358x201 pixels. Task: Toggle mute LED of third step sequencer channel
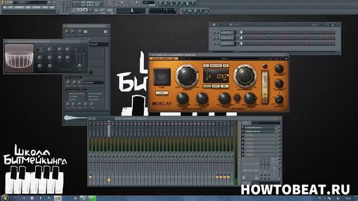pyautogui.click(x=211, y=44)
